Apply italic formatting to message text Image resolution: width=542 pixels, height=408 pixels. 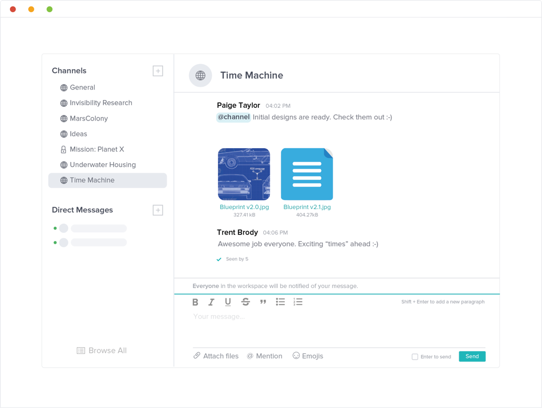pyautogui.click(x=211, y=302)
